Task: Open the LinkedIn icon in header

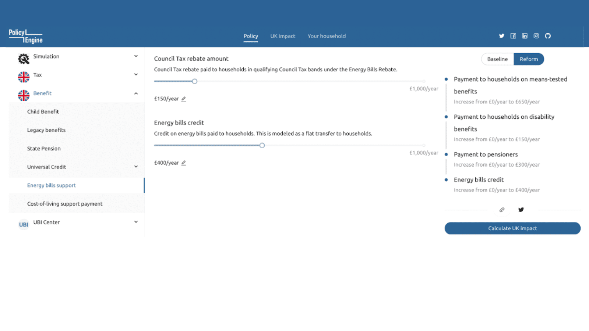Action: (x=525, y=36)
